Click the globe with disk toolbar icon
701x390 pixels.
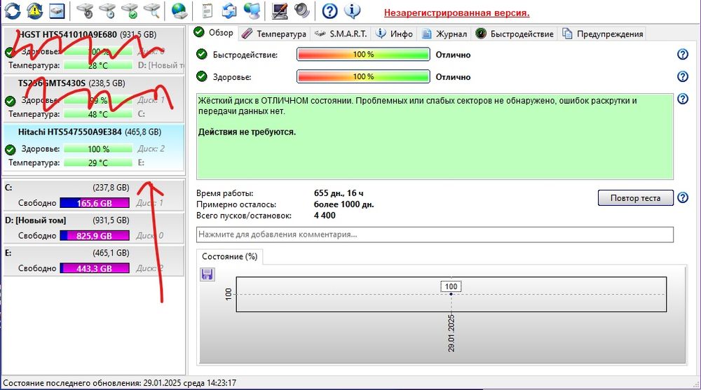(179, 11)
